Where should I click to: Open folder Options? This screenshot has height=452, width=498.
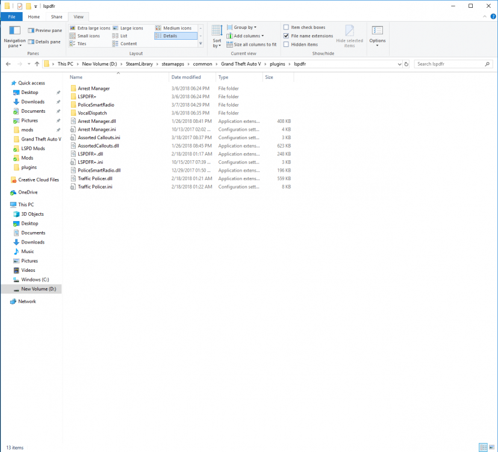378,36
